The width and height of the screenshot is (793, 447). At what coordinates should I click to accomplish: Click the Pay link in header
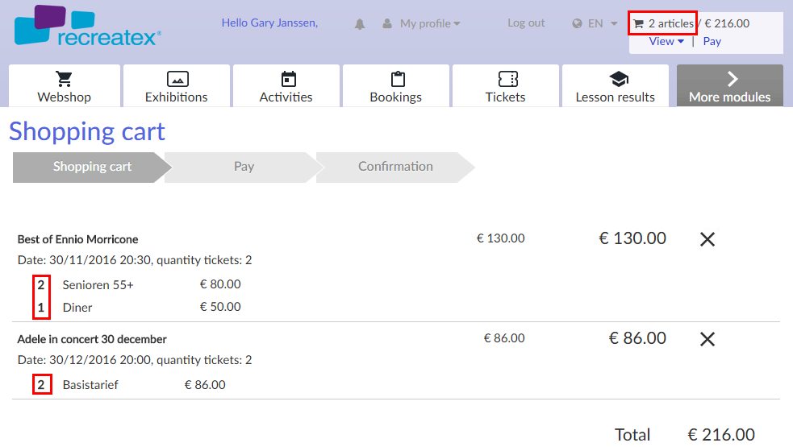[712, 42]
